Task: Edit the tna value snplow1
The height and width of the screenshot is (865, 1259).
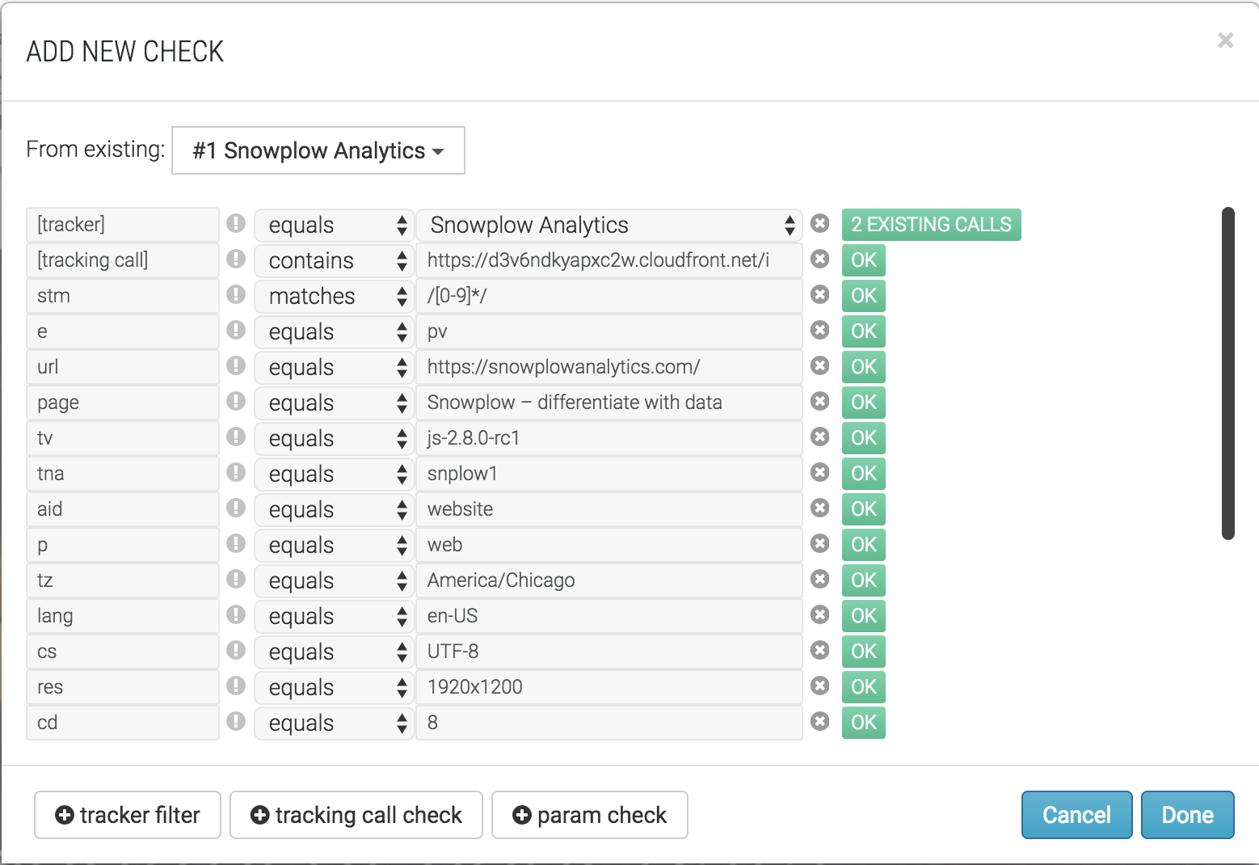Action: (x=609, y=474)
